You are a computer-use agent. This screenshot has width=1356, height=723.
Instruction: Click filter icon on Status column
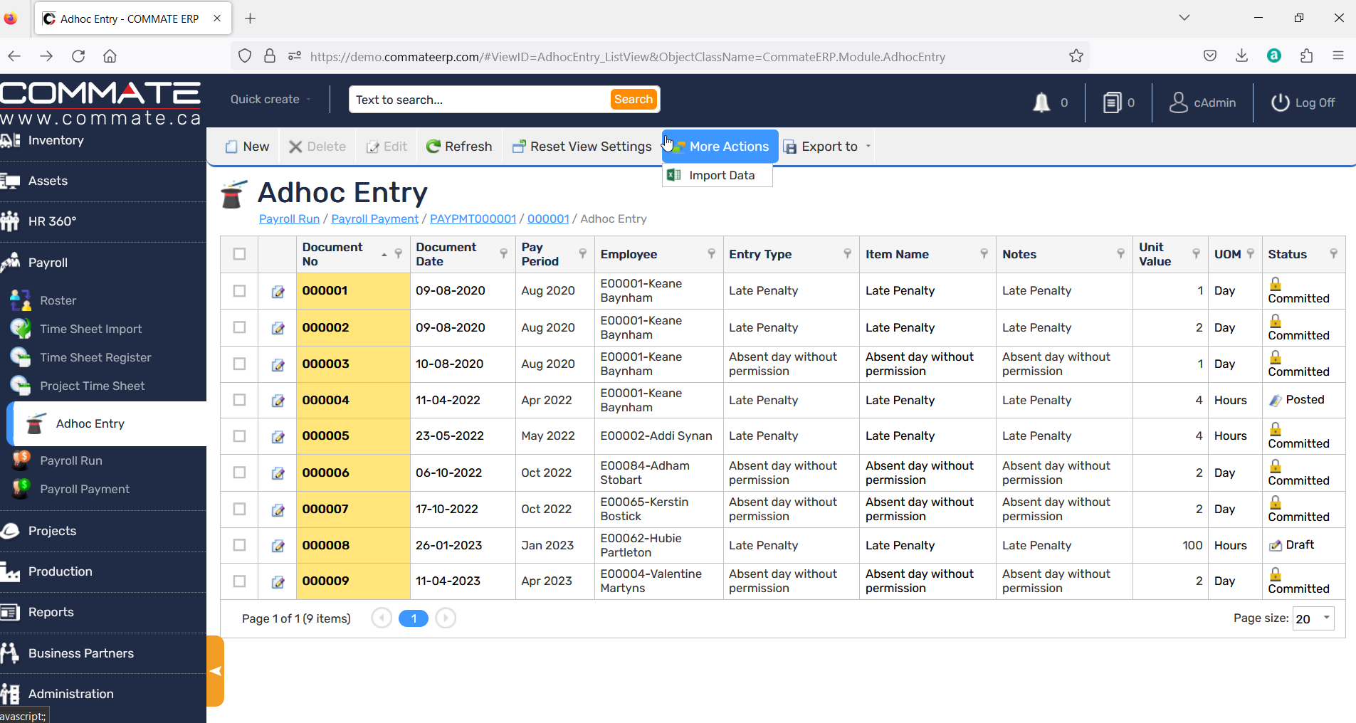click(1334, 253)
